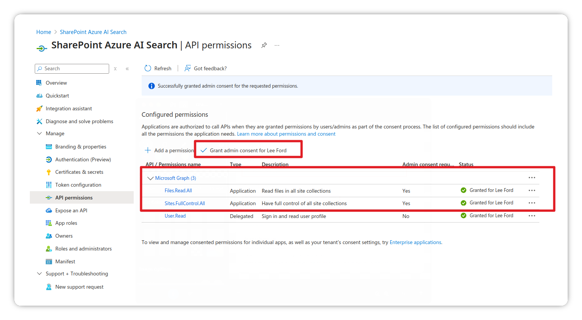
Task: Collapse the Microsoft Graph (3) permissions group
Action: tap(151, 178)
